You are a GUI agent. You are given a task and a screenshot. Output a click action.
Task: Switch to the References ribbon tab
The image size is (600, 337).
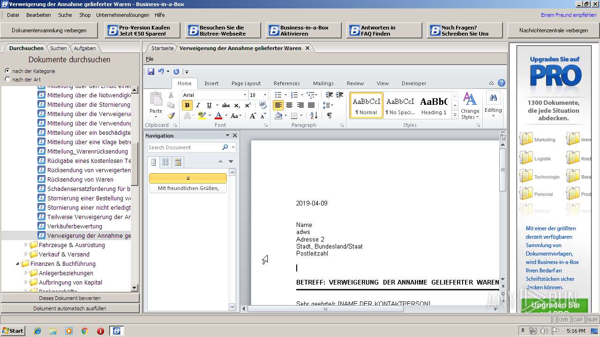pyautogui.click(x=287, y=83)
